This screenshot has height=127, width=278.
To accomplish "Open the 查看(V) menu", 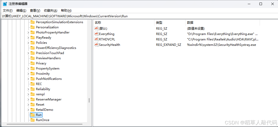I will [x=35, y=11].
